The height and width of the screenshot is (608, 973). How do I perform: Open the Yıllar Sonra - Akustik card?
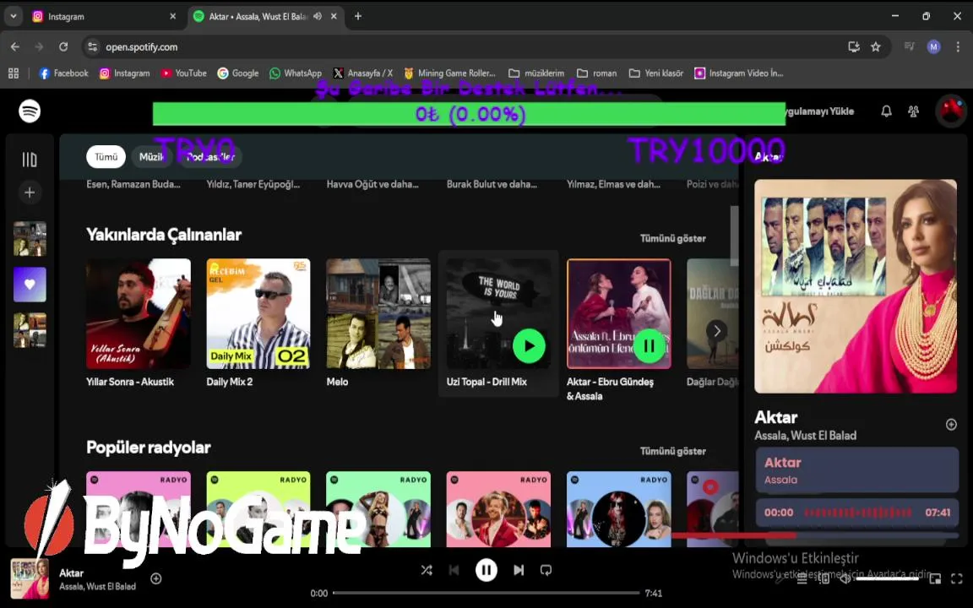tap(139, 324)
